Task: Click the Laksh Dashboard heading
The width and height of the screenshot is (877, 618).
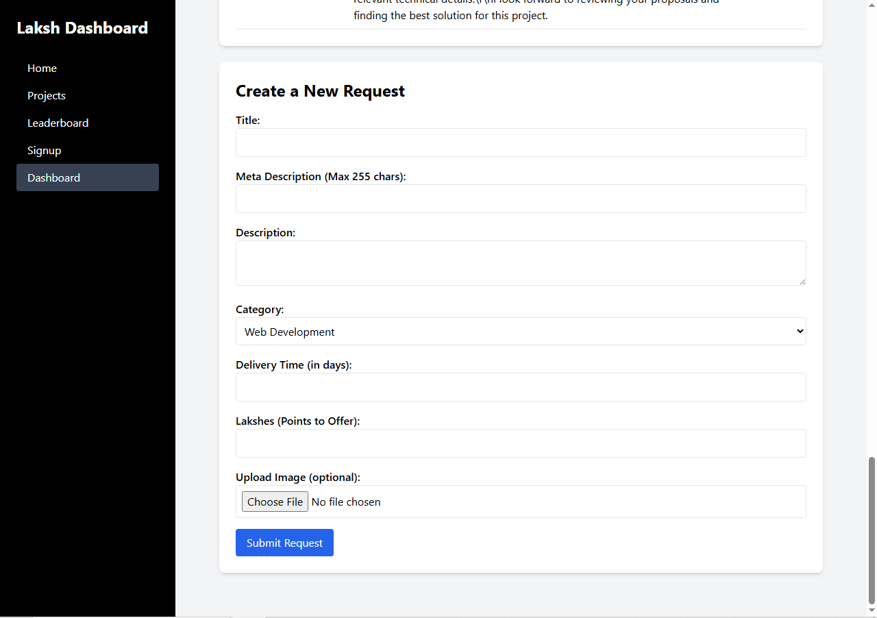Action: pyautogui.click(x=82, y=28)
